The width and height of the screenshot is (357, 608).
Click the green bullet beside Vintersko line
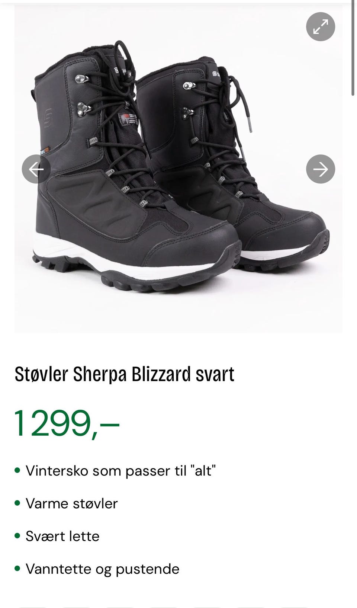[x=17, y=470]
